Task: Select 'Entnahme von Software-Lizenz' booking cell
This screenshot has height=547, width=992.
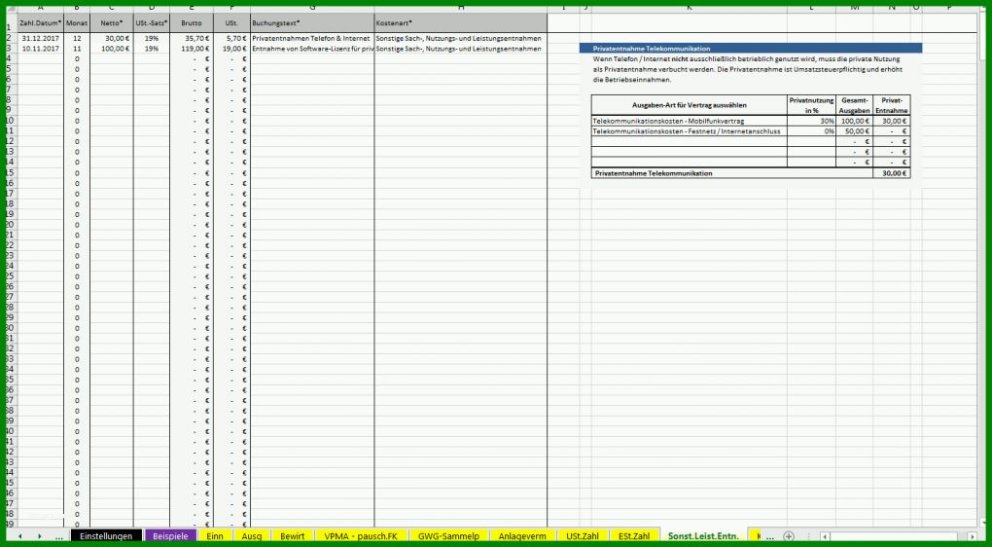Action: (312, 49)
